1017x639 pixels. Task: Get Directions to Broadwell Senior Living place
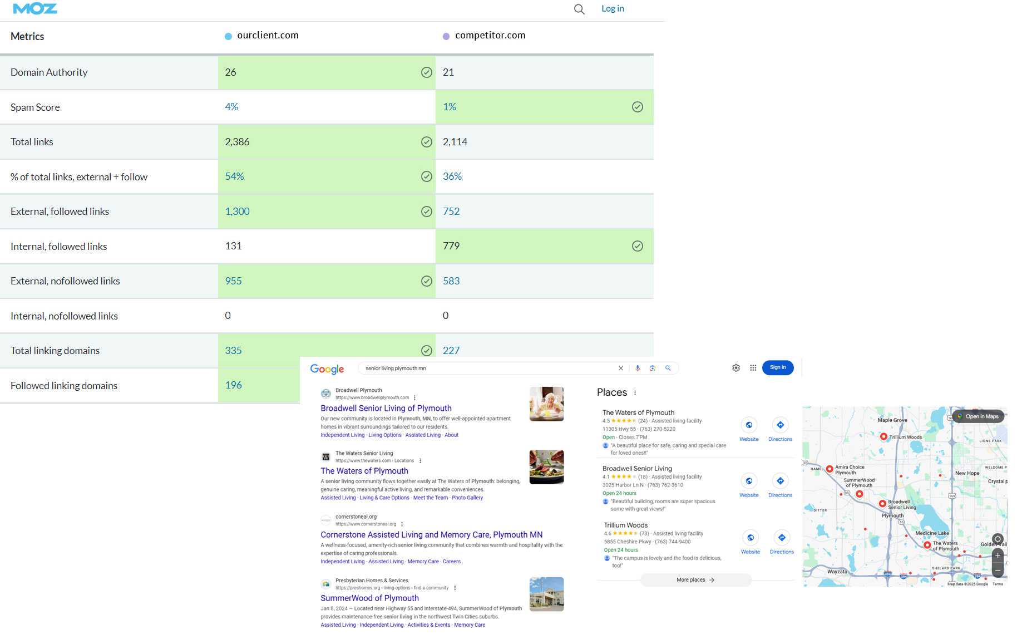point(781,481)
